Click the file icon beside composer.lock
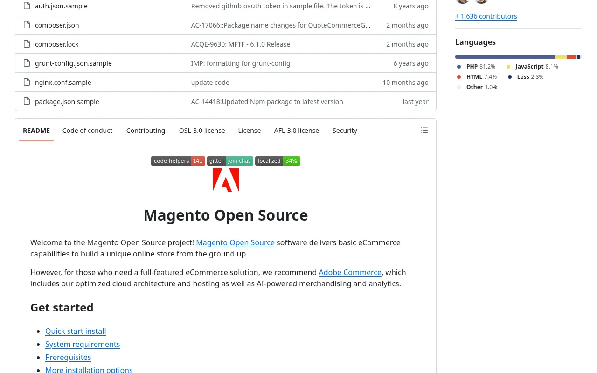597x373 pixels. tap(27, 44)
